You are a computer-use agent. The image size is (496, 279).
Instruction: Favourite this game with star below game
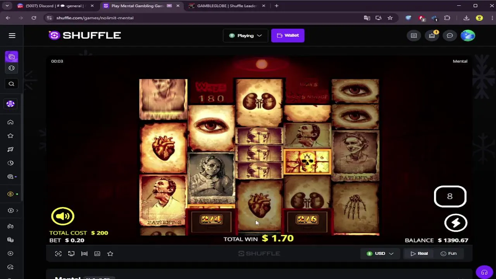110,253
